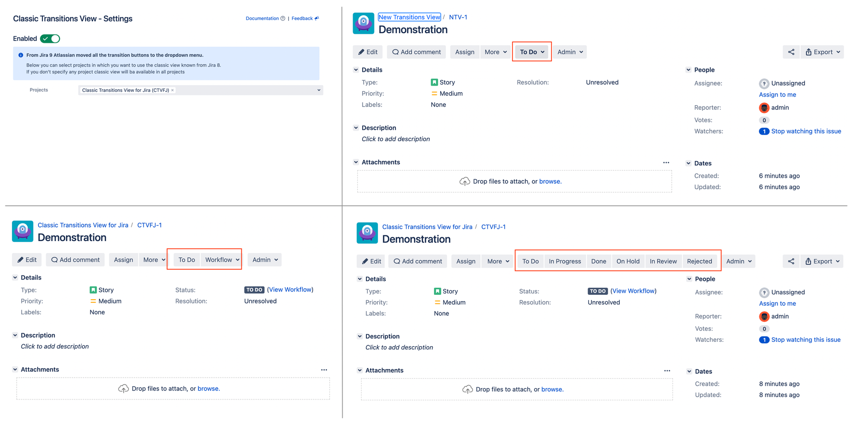The width and height of the screenshot is (856, 428).
Task: Edit the NTV-1 issue
Action: pyautogui.click(x=368, y=52)
